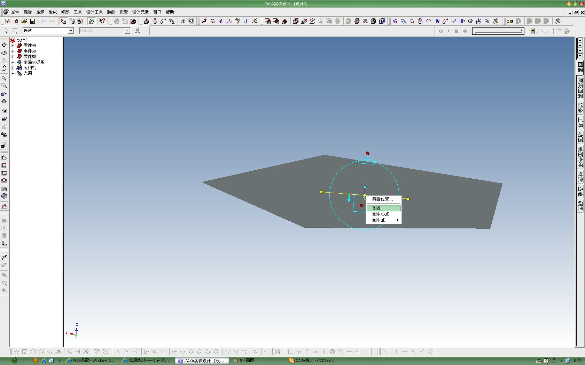Screen dimensions: 585x365
Task: Select the magnifier zoom tool
Action: point(4,79)
